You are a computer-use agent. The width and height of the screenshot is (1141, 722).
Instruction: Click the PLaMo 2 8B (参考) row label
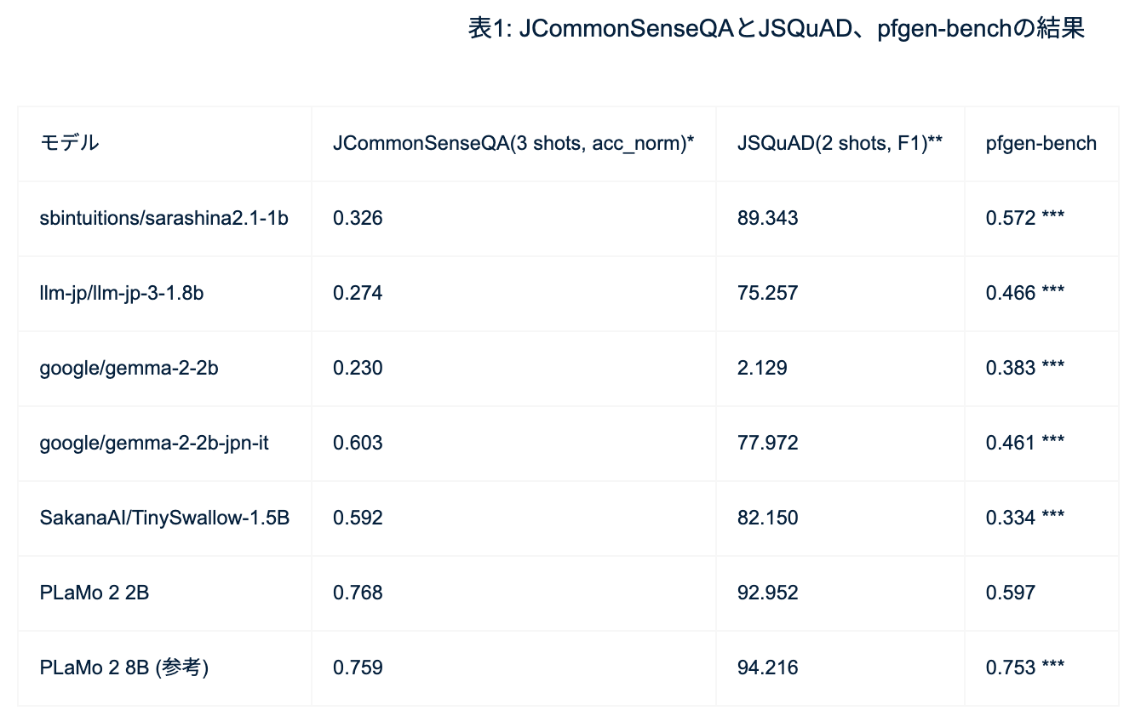[x=124, y=668]
